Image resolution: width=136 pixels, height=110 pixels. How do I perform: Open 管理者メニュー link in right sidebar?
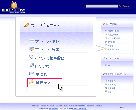(x=113, y=49)
